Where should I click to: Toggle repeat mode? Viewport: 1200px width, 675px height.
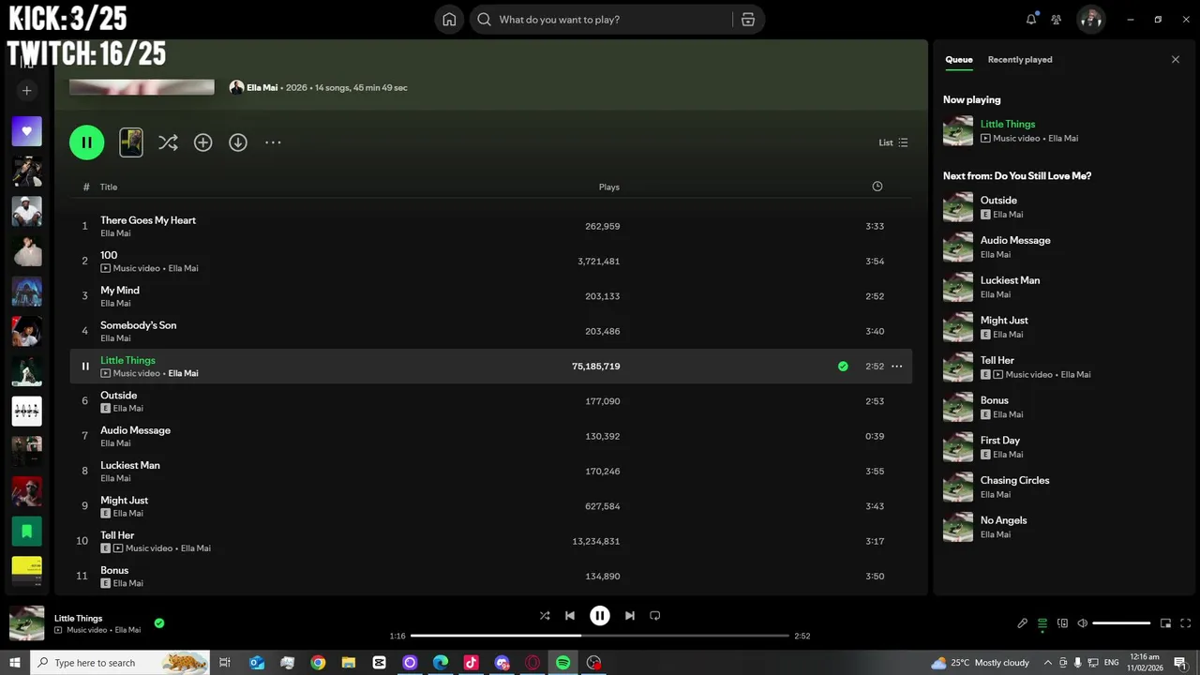pyautogui.click(x=655, y=616)
